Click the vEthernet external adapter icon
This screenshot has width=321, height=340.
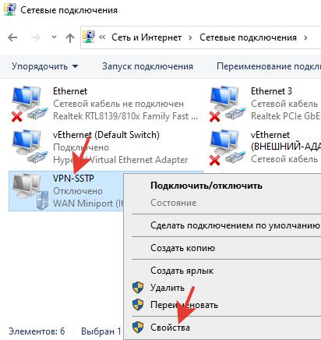coord(228,147)
